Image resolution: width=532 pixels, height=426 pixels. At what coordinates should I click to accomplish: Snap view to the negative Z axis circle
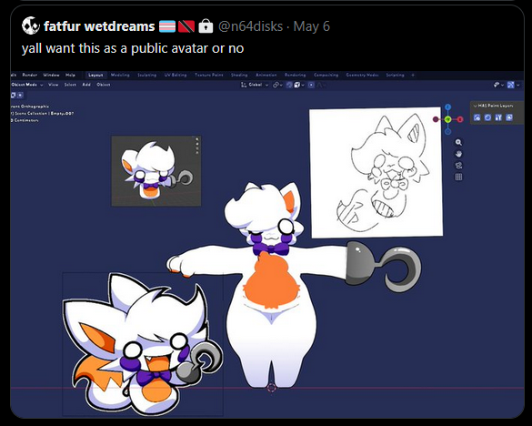click(447, 131)
